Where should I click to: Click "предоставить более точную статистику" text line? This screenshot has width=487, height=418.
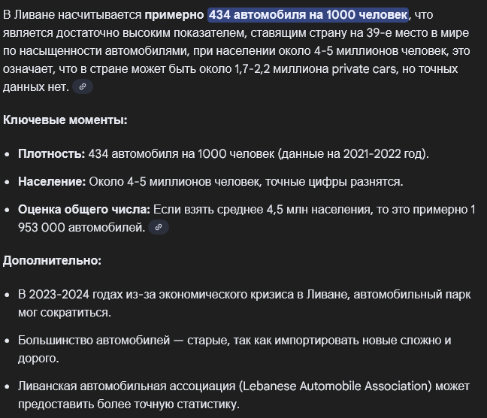[x=129, y=404]
